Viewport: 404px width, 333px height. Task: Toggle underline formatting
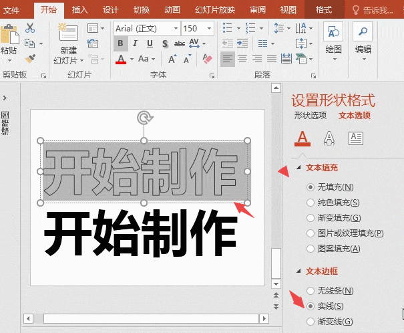point(150,43)
